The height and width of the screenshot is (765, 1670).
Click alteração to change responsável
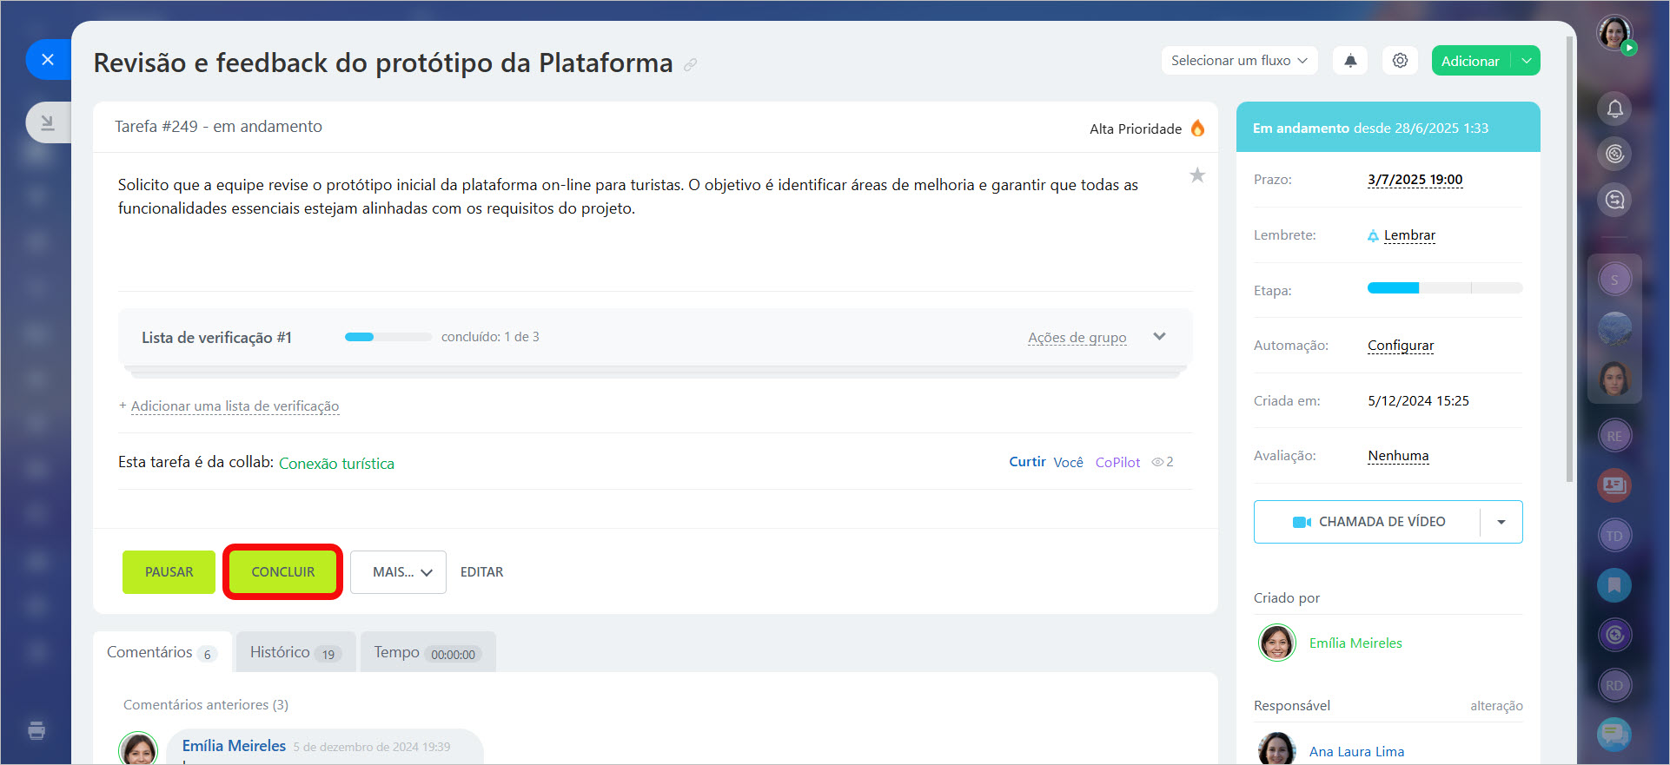[x=1496, y=706]
